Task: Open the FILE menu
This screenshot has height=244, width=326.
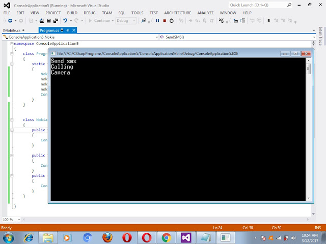Action: point(7,13)
